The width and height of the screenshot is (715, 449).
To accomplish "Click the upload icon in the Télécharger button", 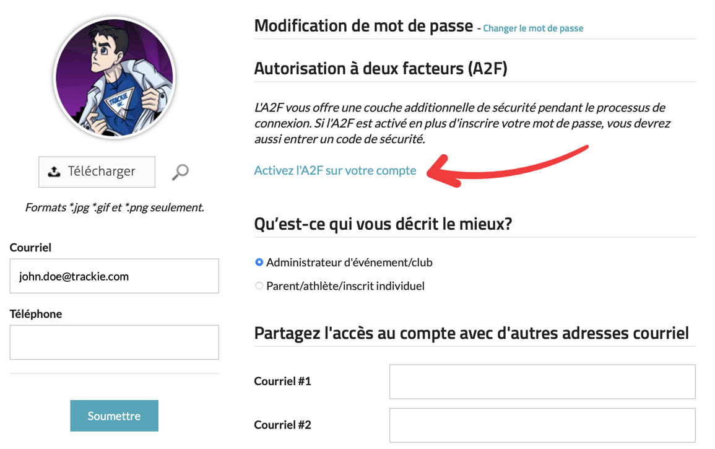I will click(x=54, y=172).
